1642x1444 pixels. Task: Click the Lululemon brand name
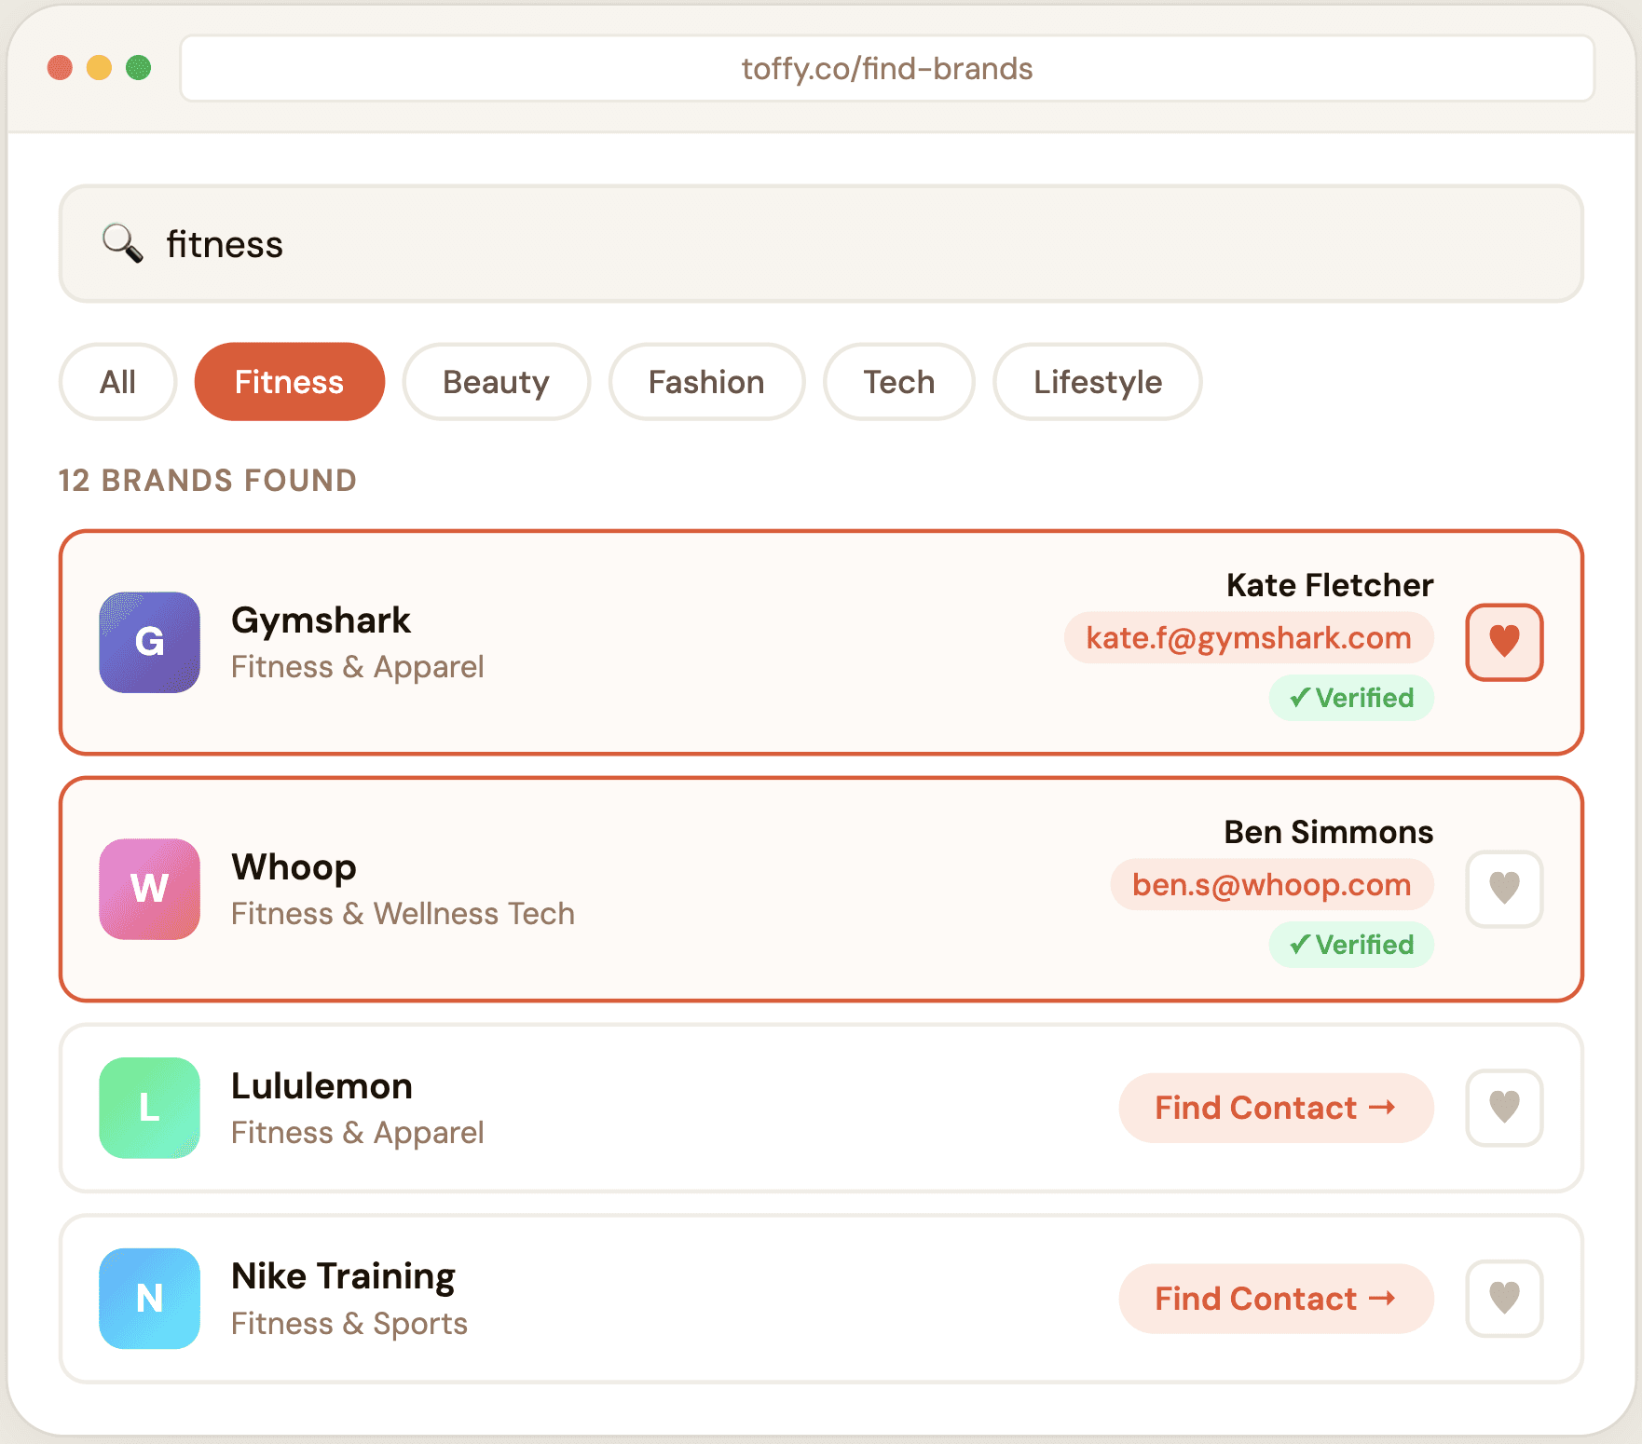(x=322, y=1086)
